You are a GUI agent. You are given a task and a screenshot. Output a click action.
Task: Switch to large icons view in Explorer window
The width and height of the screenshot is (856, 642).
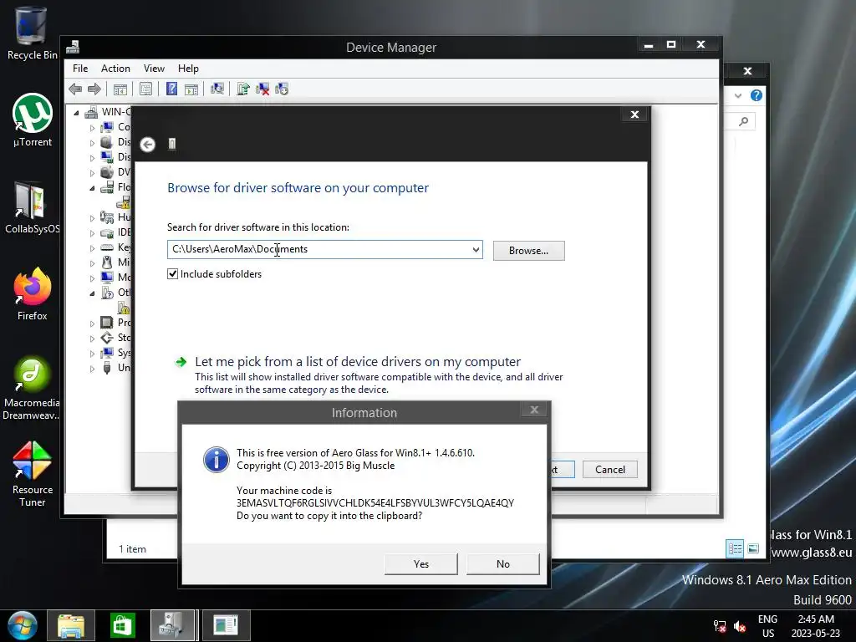coord(753,548)
